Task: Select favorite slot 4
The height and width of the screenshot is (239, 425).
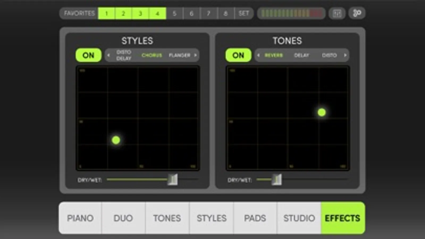Action: point(157,13)
